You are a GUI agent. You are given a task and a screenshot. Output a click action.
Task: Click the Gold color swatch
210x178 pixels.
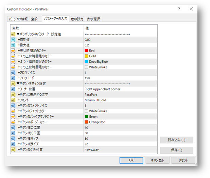tap(86, 56)
